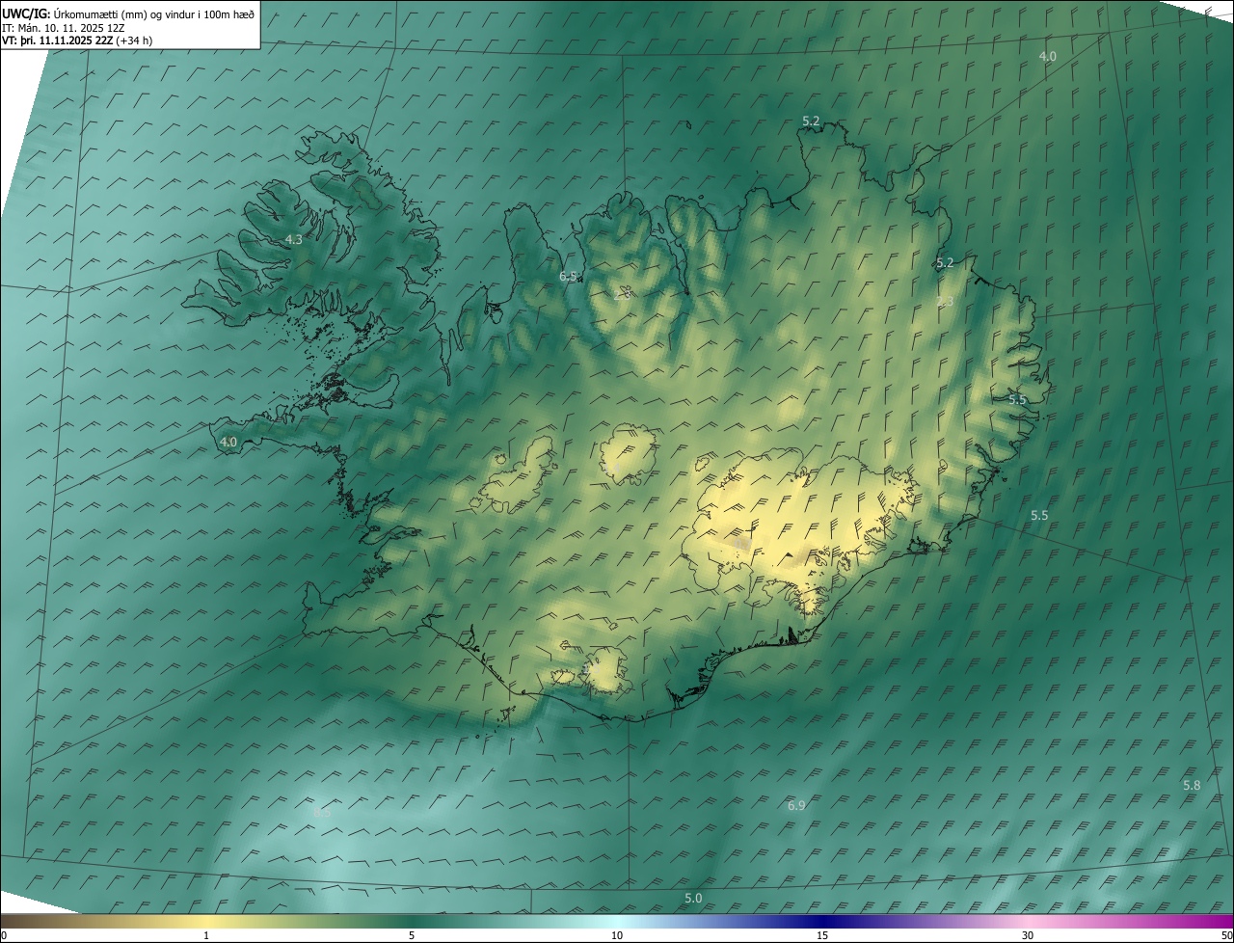Image resolution: width=1234 pixels, height=943 pixels.
Task: Click the color scale tick label 1
Action: tap(206, 935)
